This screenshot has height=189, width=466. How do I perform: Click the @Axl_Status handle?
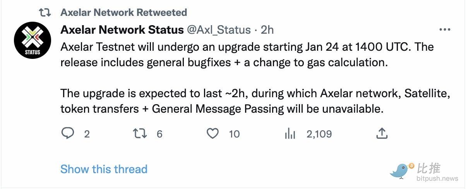tap(218, 30)
